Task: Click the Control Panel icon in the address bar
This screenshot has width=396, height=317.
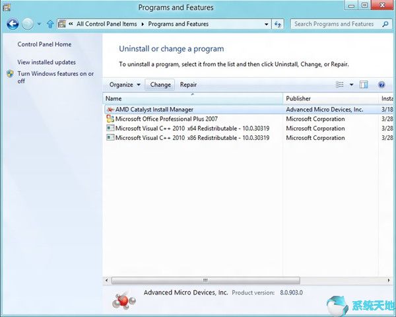Action: tap(62, 24)
